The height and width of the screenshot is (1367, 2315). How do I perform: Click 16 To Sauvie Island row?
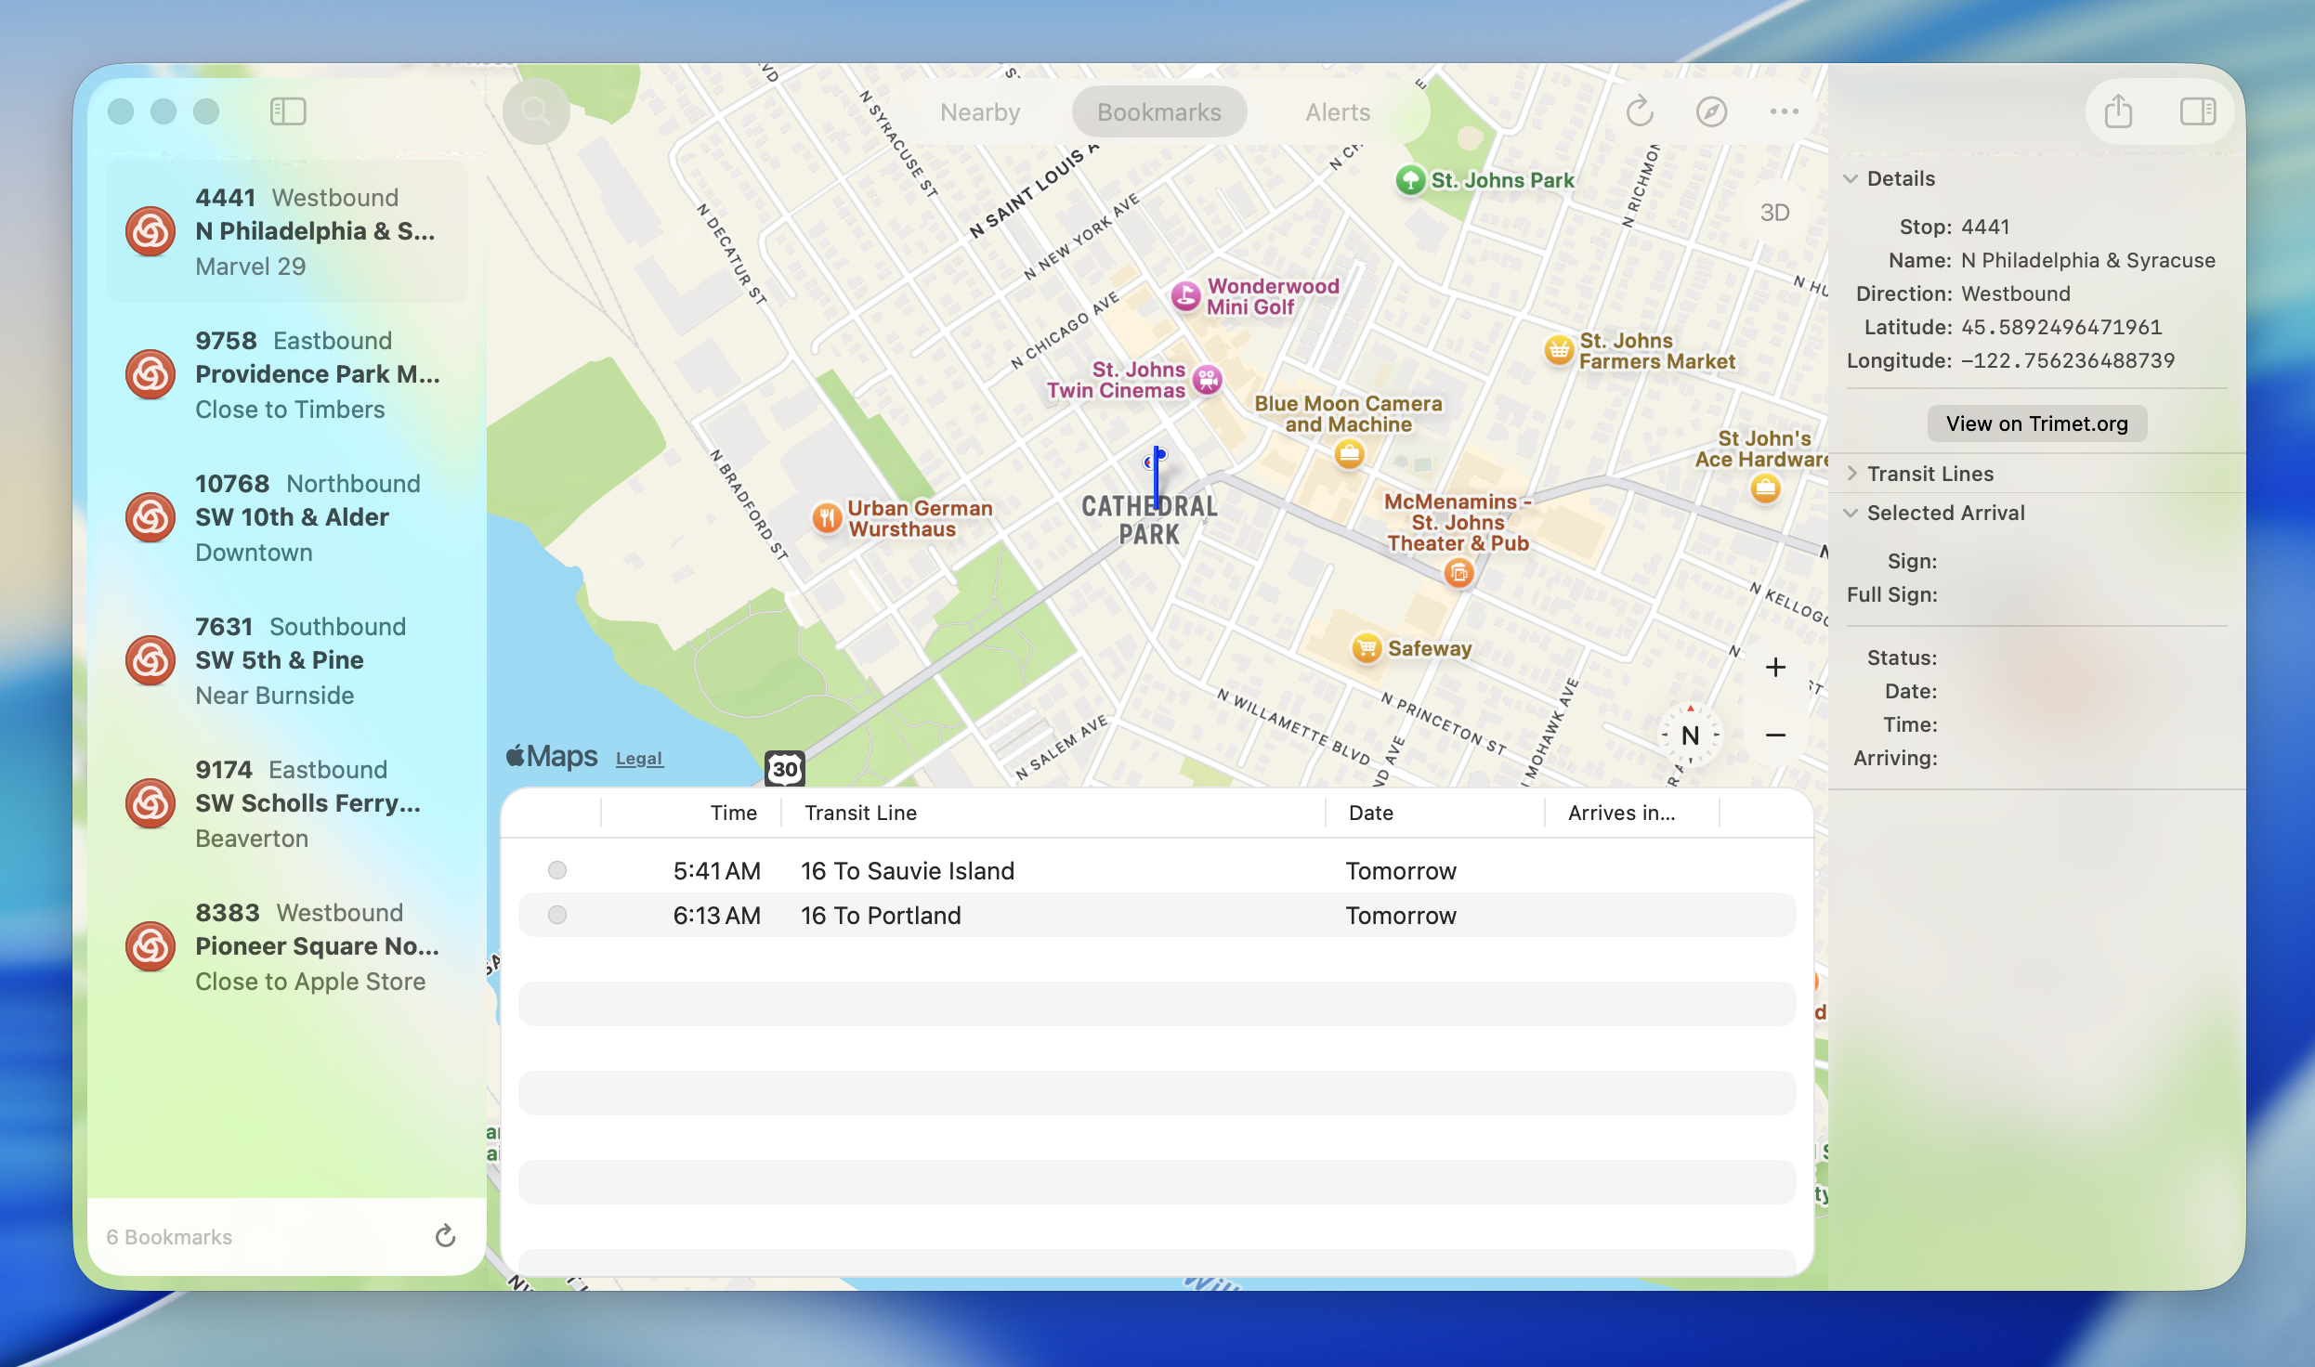1157,870
